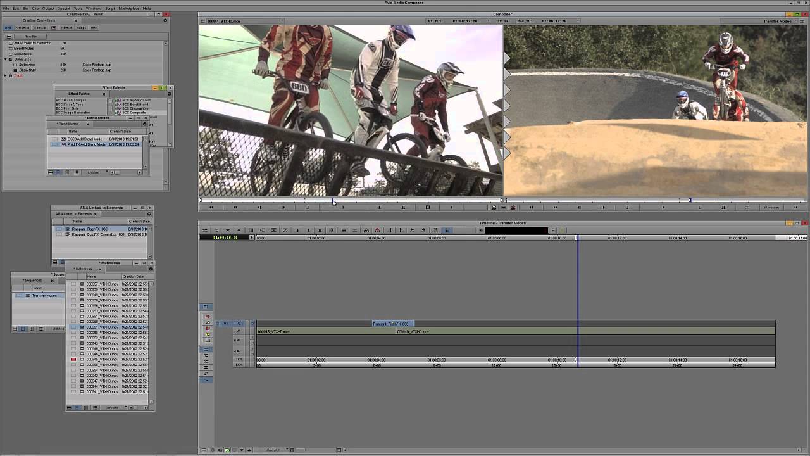Image resolution: width=810 pixels, height=456 pixels.
Task: Click record monitor Play button
Action: point(663,207)
